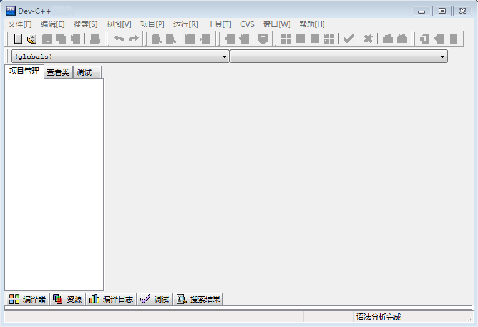Open the 窗口[W] menu
Screen dimensions: 478x327
point(277,24)
